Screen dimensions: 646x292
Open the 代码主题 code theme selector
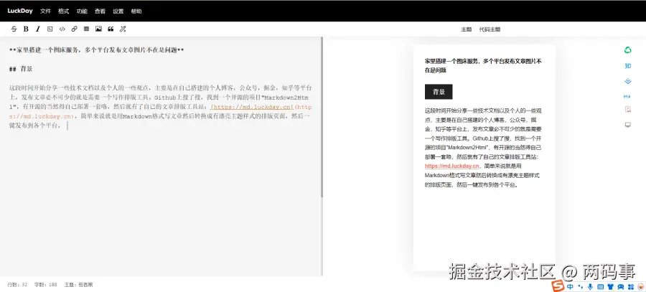[x=490, y=29]
